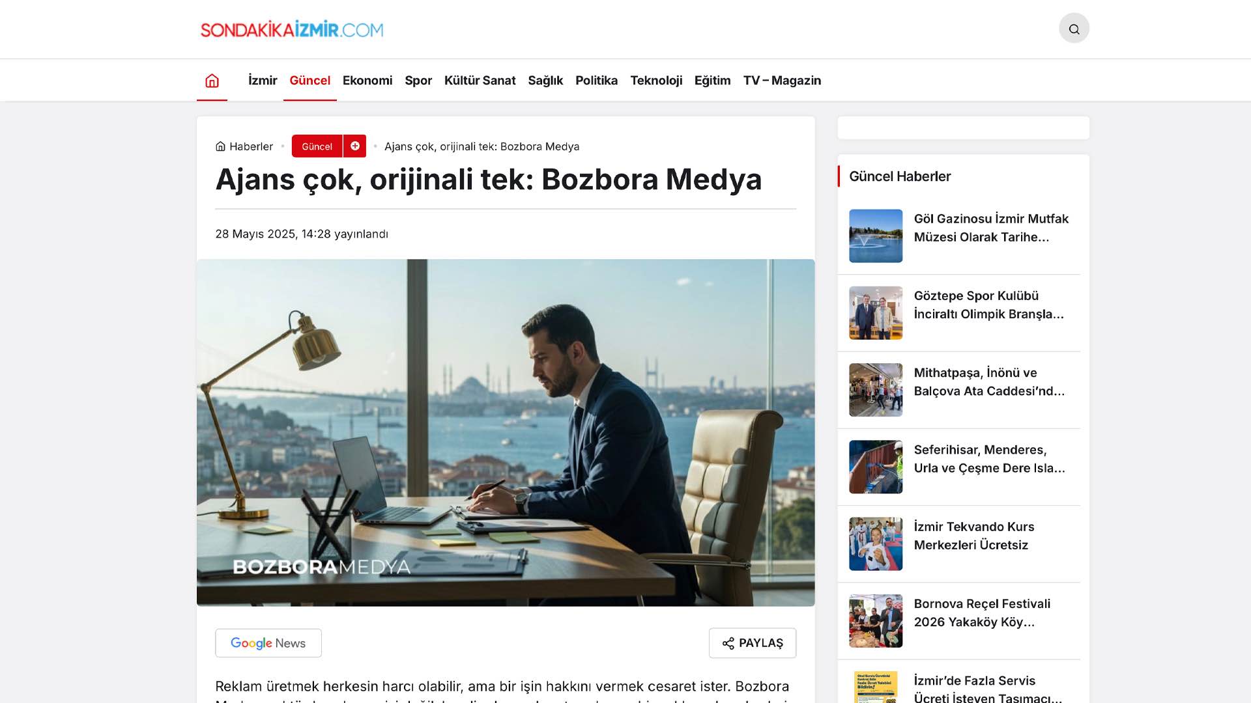1251x703 pixels.
Task: Click breadcrumb text 'Ajans çok, orijinali tek: Bozbora Medya'
Action: click(482, 146)
